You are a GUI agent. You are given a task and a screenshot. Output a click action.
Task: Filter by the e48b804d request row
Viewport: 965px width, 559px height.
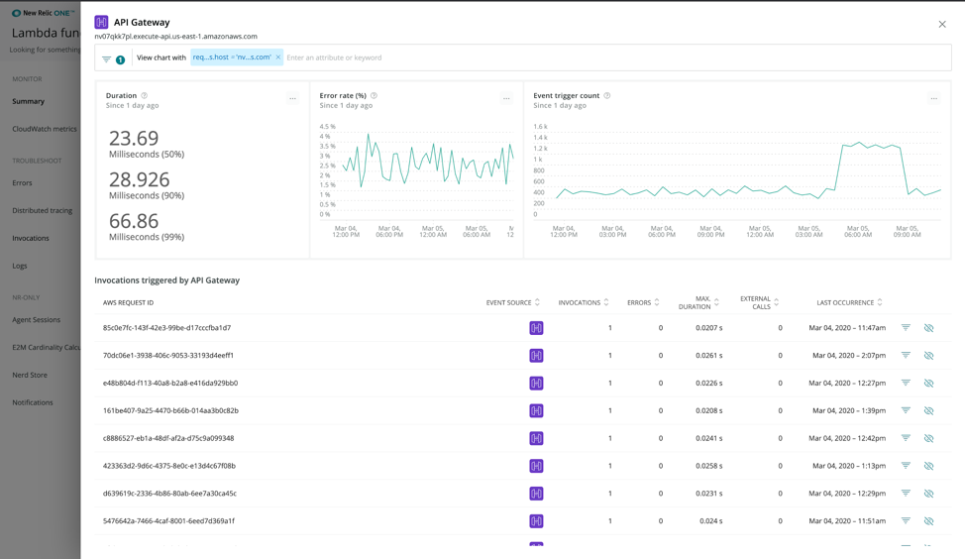click(x=906, y=383)
